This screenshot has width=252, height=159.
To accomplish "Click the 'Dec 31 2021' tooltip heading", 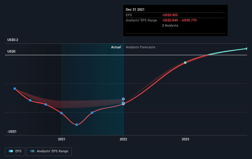I will coord(135,9).
